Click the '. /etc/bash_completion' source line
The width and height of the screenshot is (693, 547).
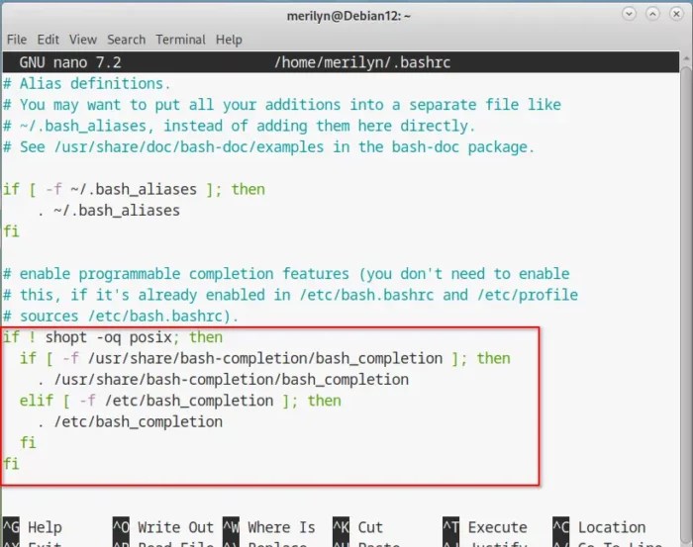130,422
